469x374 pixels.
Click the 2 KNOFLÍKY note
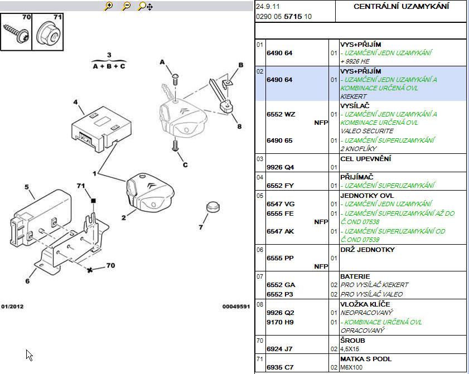359,149
